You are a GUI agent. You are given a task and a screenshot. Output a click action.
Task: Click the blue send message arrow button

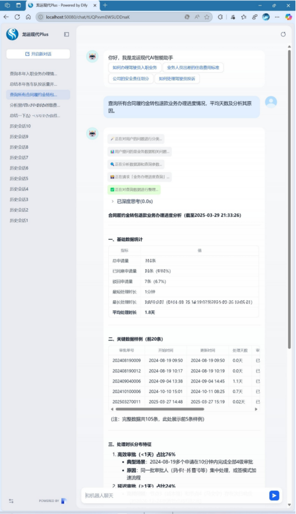(x=274, y=495)
